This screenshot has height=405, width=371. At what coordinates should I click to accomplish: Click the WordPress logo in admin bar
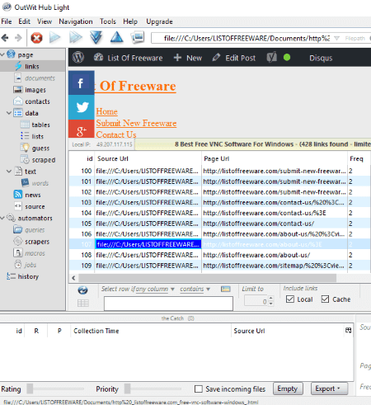78,58
